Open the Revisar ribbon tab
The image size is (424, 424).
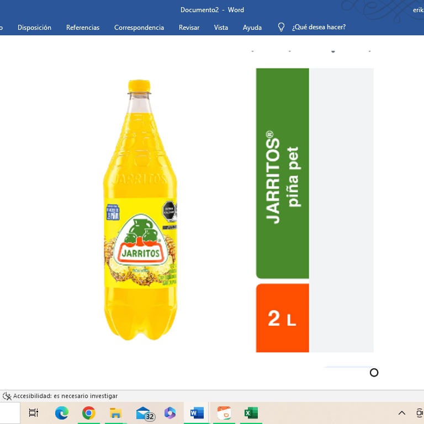tap(189, 27)
